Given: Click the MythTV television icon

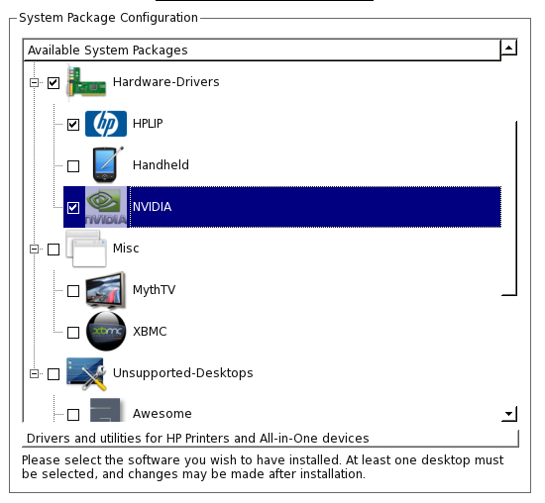Looking at the screenshot, I should point(106,290).
